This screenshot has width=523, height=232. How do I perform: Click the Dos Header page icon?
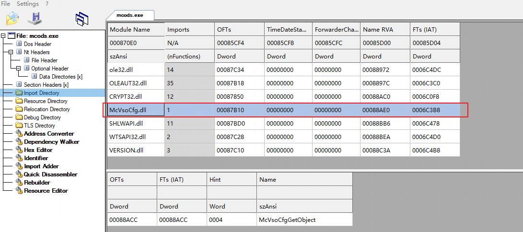18,44
